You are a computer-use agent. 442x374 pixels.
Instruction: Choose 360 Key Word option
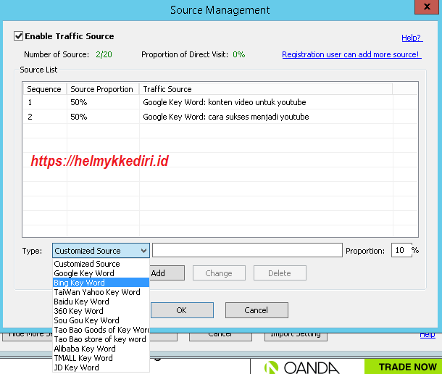pyautogui.click(x=101, y=311)
